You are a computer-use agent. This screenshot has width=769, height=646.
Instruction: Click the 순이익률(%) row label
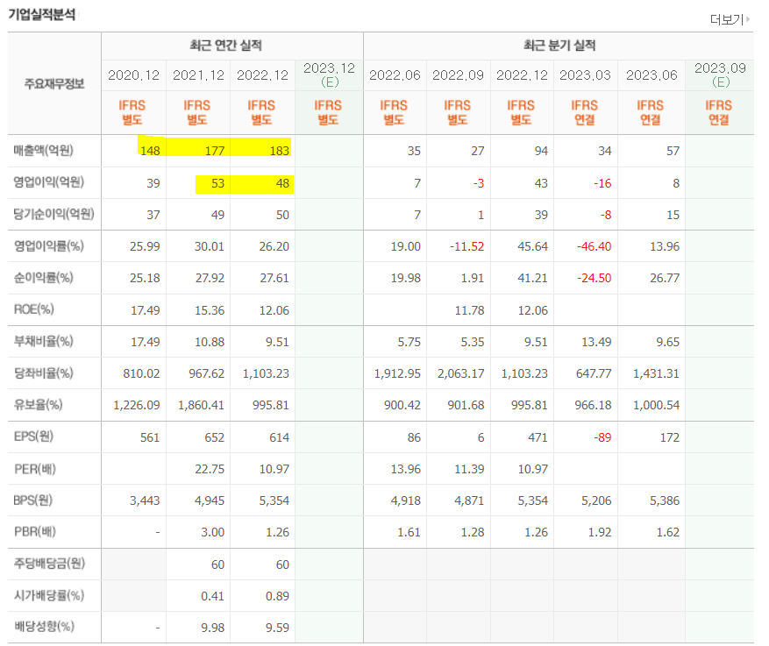click(44, 277)
